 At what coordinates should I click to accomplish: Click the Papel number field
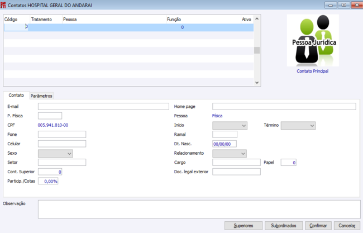coord(289,163)
